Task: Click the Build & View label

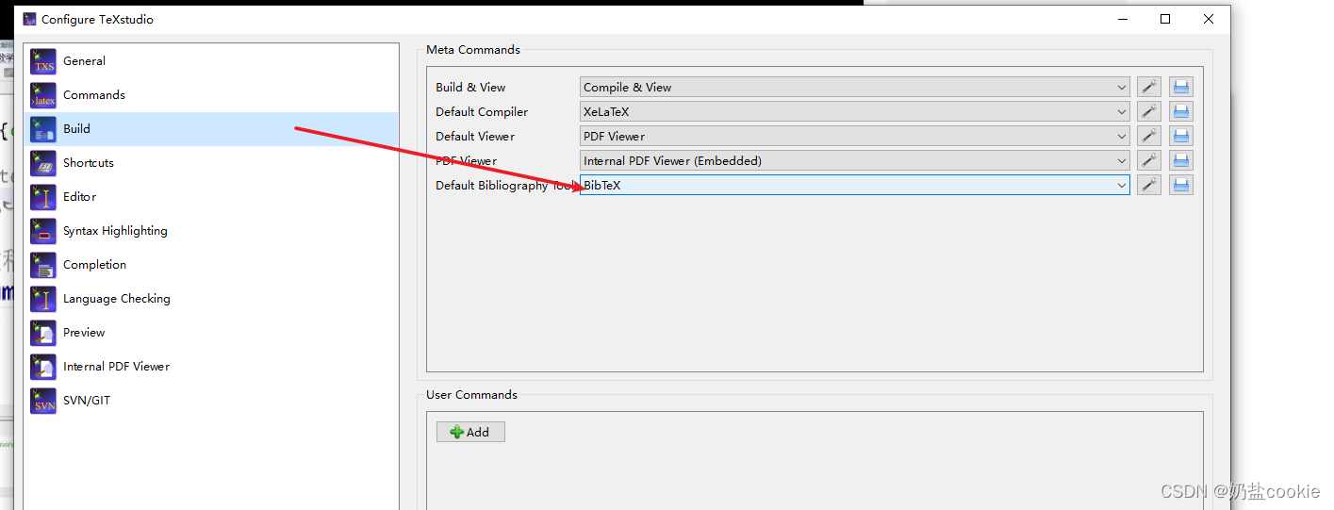Action: [470, 87]
